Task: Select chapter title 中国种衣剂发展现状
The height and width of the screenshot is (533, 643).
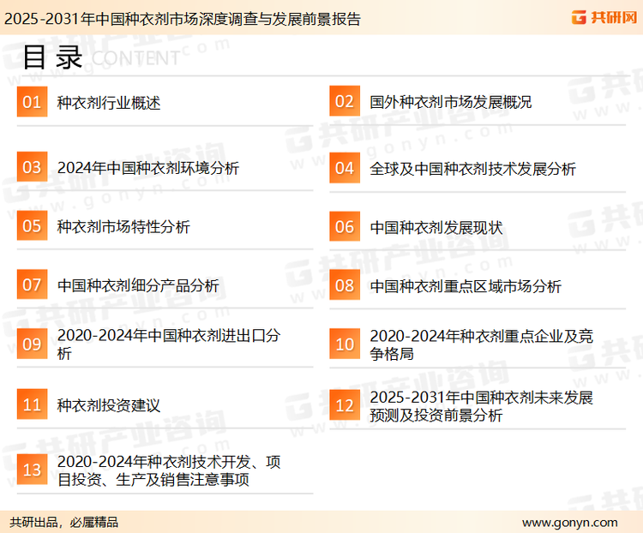Action: pyautogui.click(x=436, y=228)
